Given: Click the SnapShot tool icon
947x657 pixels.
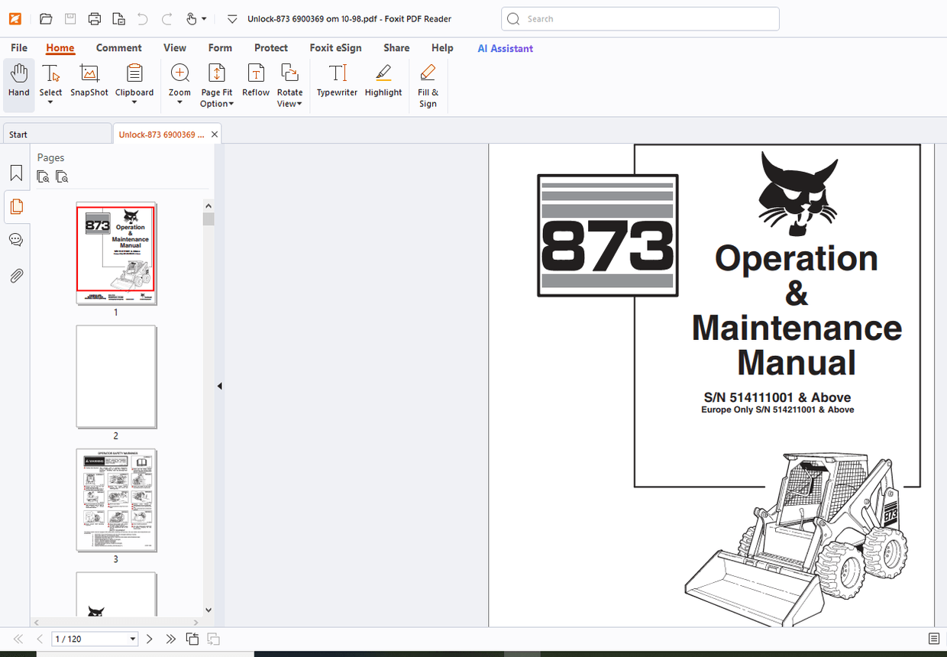Looking at the screenshot, I should point(89,74).
